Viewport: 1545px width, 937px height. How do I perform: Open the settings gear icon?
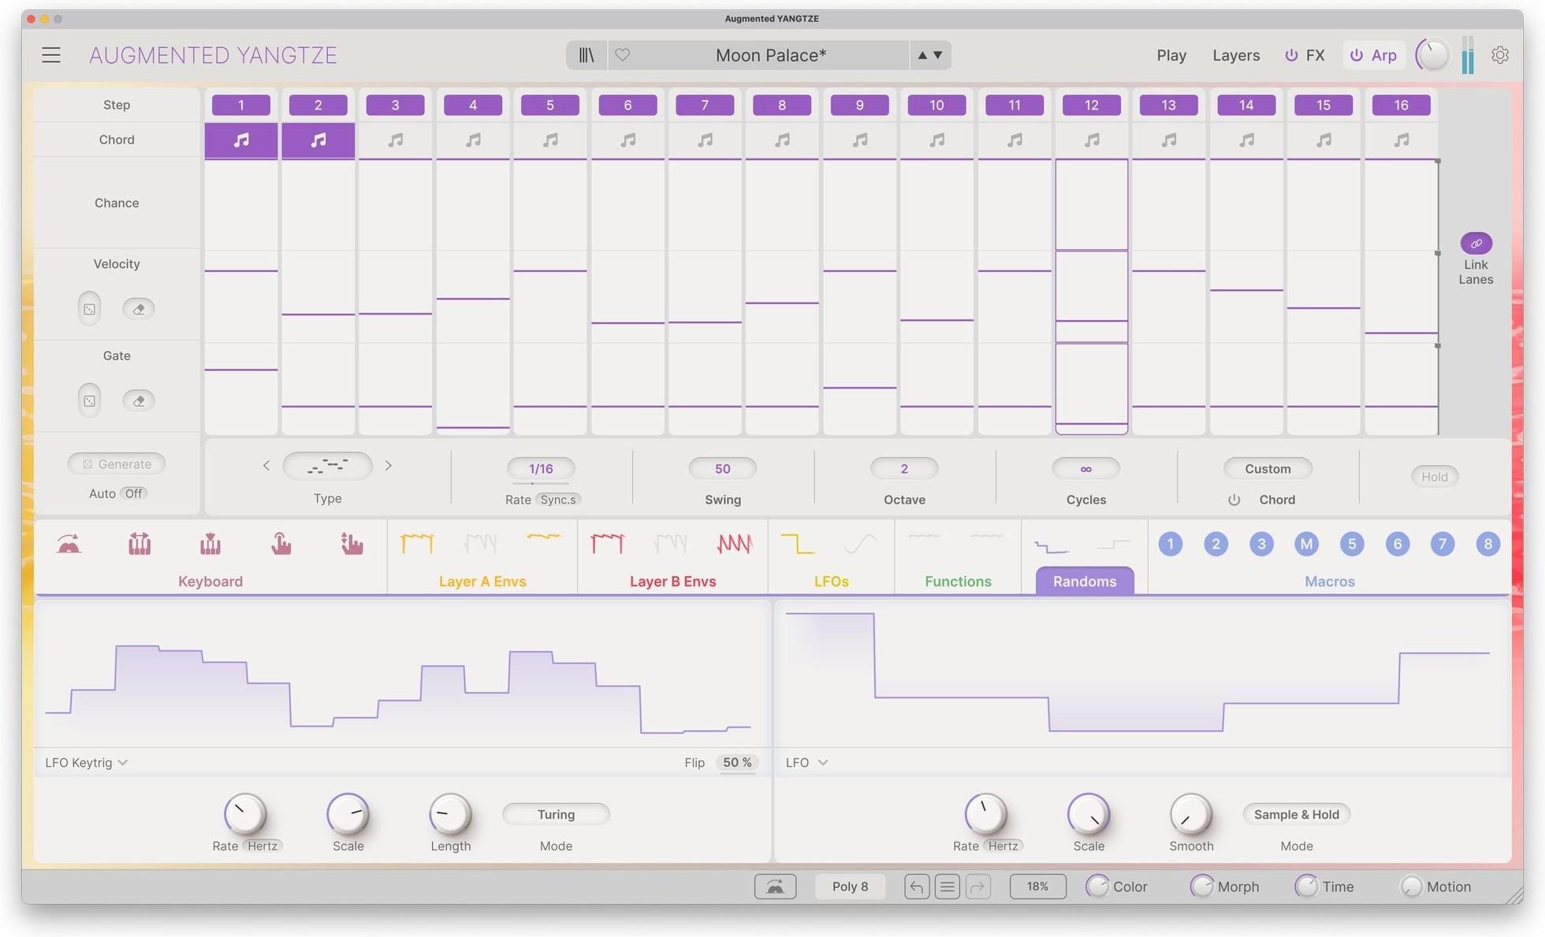click(1500, 54)
